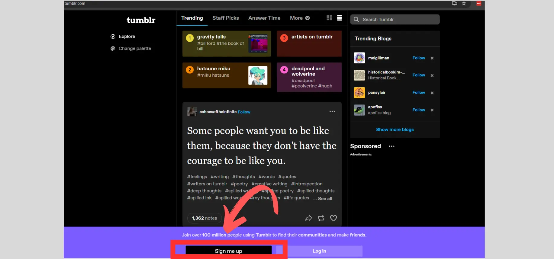Open Explore from the sidebar
Screen dimensions: 554x259
pos(123,36)
